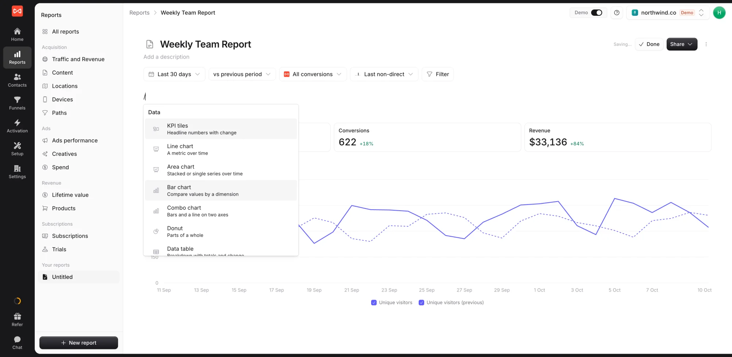
Task: Open the Untitled report in Your reports
Action: [x=79, y=277]
